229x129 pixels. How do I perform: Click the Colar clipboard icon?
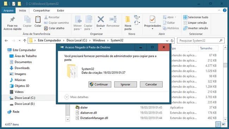click(x=38, y=19)
